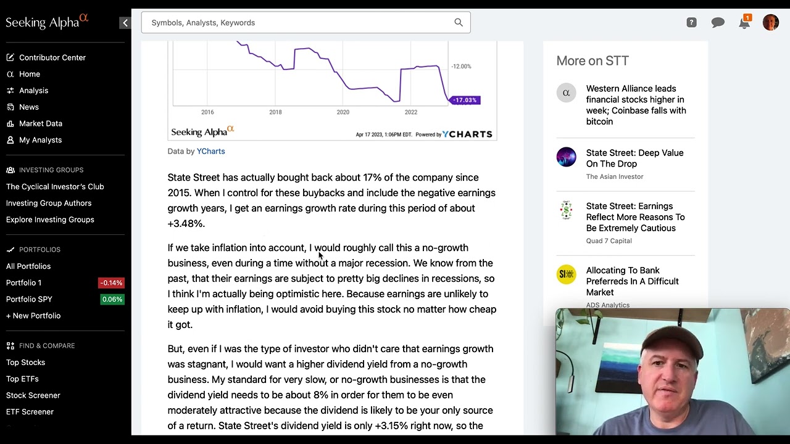The width and height of the screenshot is (790, 444).
Task: Open the Analysis section
Action: [x=33, y=91]
